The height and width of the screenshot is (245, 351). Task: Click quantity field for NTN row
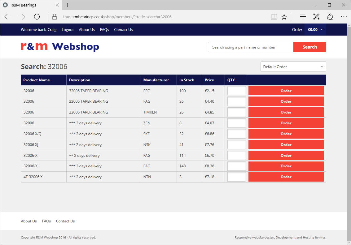coord(237,177)
